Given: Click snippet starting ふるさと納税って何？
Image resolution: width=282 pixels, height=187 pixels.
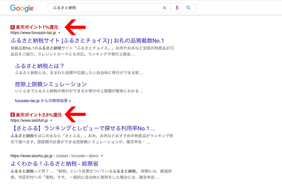Looking at the screenshot, I should (91, 174).
